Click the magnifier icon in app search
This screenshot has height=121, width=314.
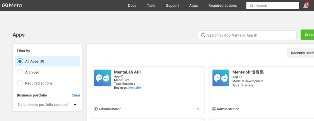tap(203, 35)
